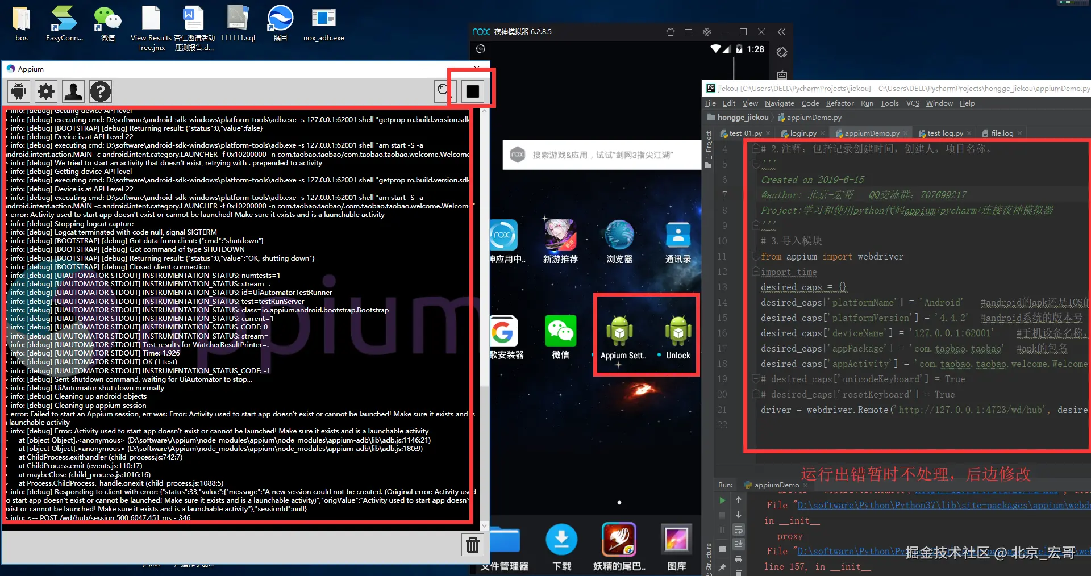This screenshot has height=576, width=1091.
Task: Fold the docstring starting at line 5
Action: 756,164
